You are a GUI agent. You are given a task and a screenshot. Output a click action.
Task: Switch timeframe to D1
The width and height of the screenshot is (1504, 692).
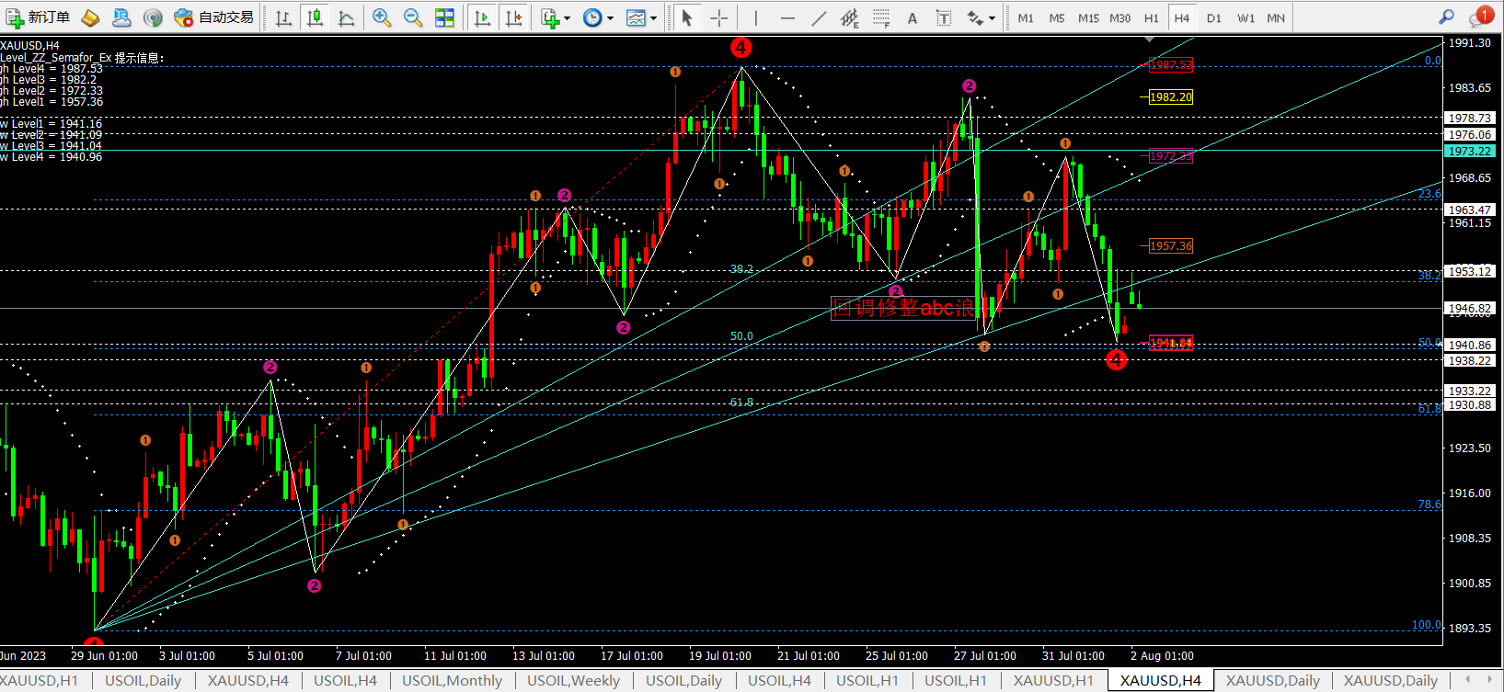click(1214, 17)
